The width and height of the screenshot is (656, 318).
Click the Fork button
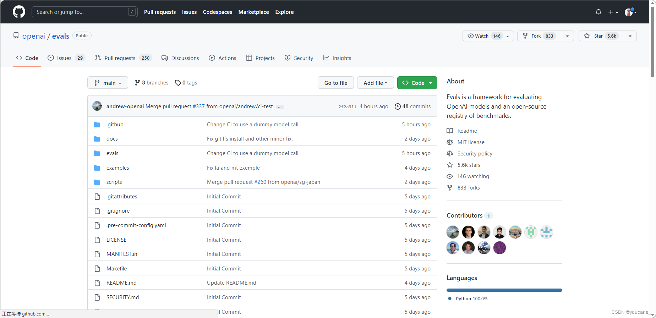539,36
